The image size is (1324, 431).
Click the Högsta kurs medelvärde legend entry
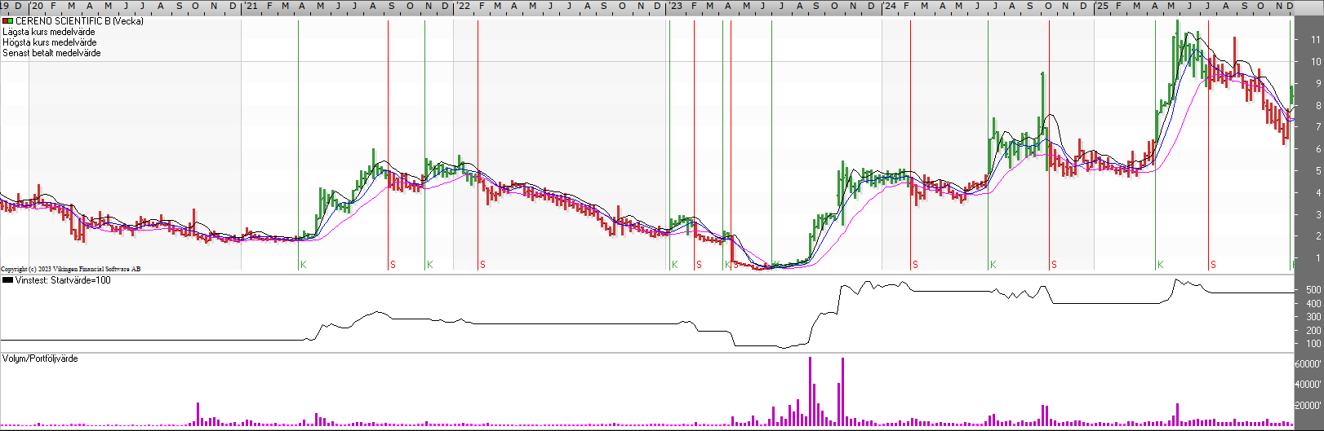tap(49, 42)
